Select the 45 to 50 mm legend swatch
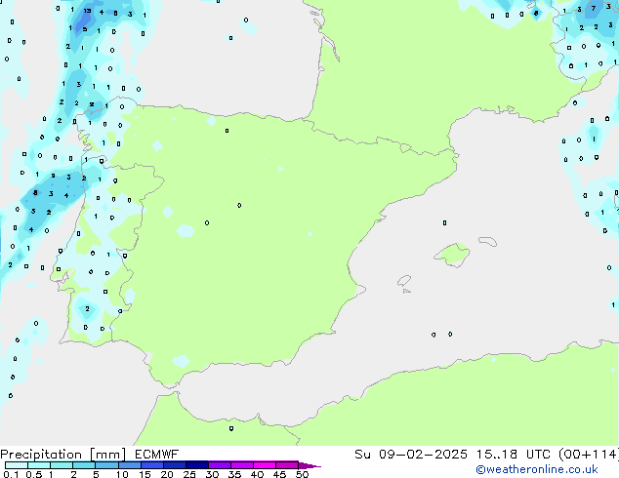Image resolution: width=619 pixels, height=478 pixels. point(287,465)
